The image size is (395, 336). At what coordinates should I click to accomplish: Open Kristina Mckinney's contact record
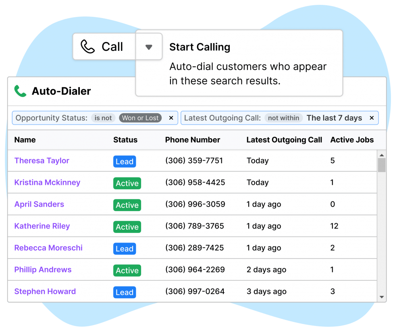point(47,183)
